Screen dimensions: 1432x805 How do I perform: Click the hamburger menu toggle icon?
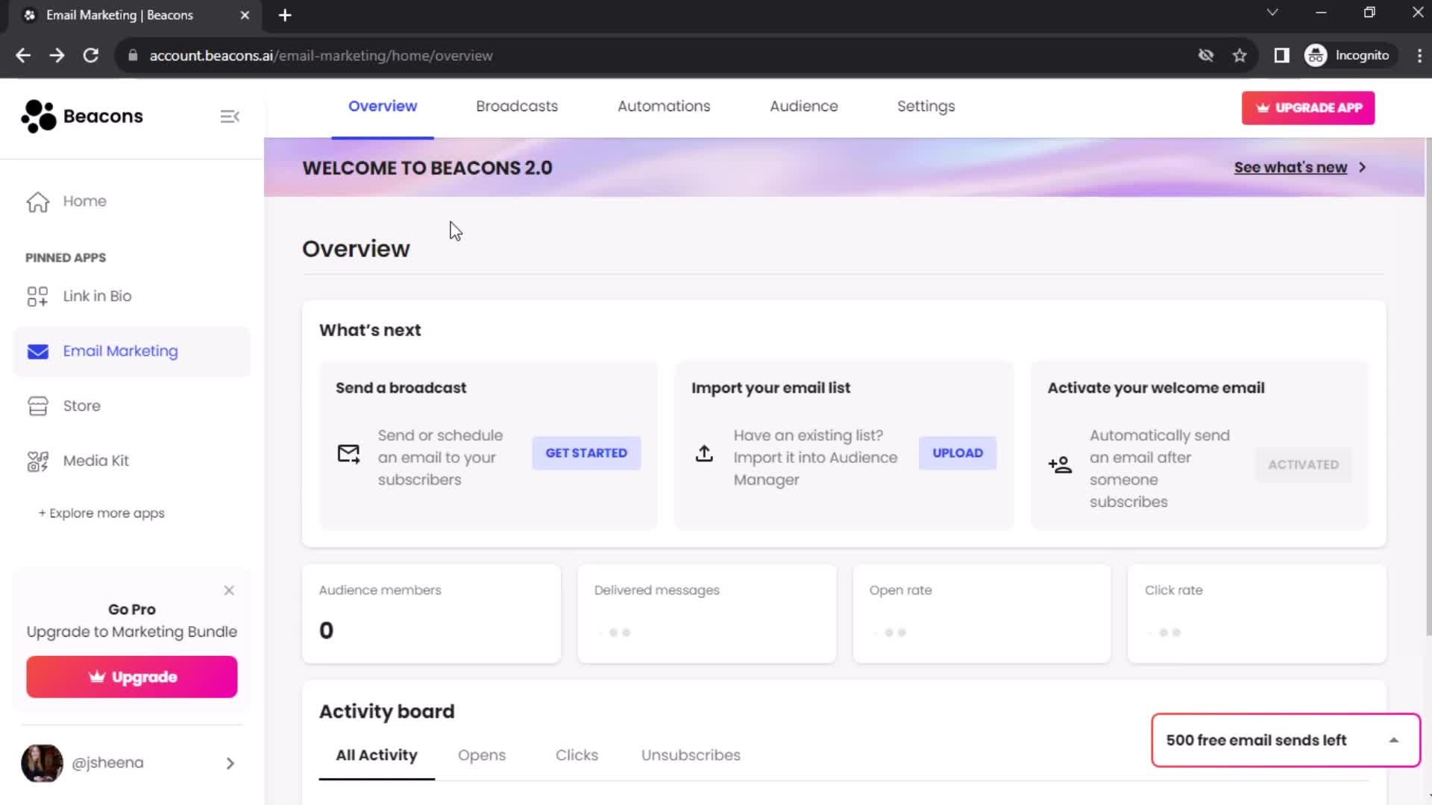tap(229, 116)
